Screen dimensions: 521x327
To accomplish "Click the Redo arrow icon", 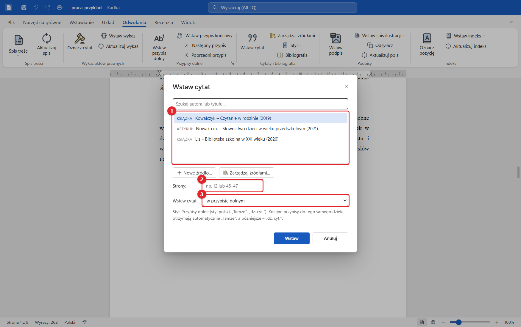I will click(48, 7).
